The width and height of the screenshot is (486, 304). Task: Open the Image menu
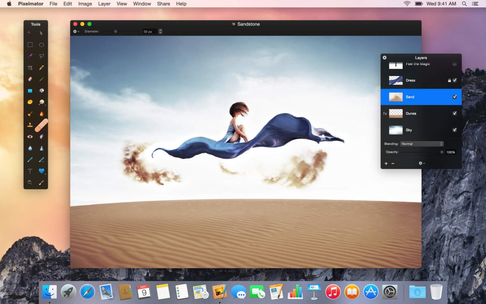point(85,4)
